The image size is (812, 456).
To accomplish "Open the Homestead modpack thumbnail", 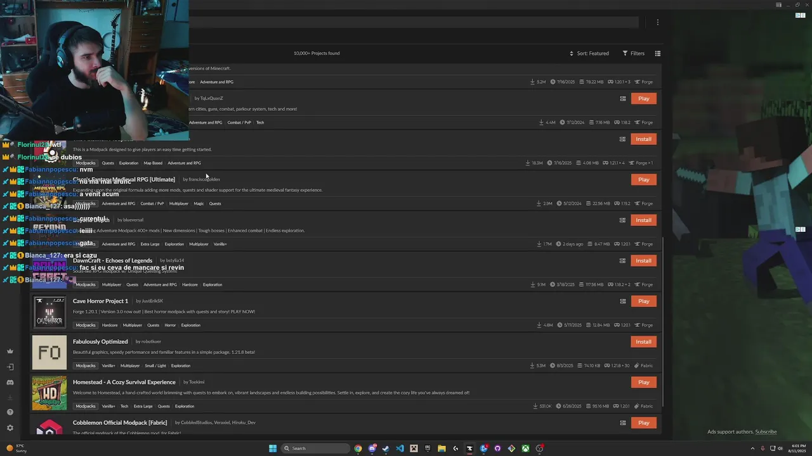I will tap(49, 393).
